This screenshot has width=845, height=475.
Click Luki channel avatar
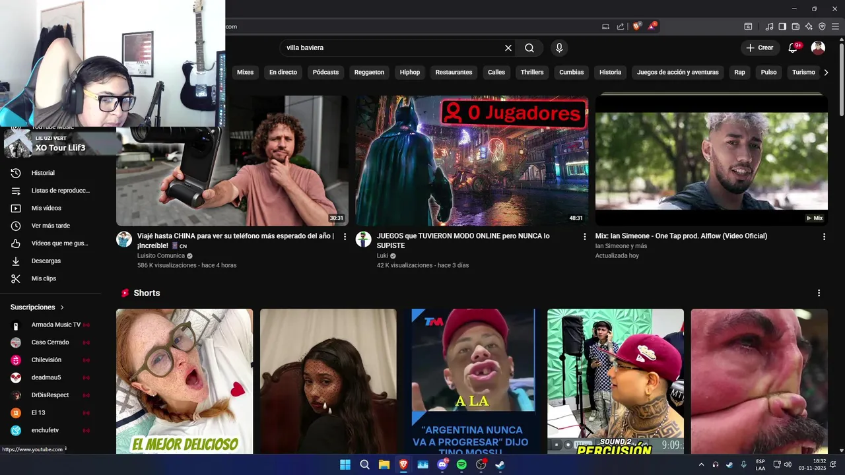point(364,239)
